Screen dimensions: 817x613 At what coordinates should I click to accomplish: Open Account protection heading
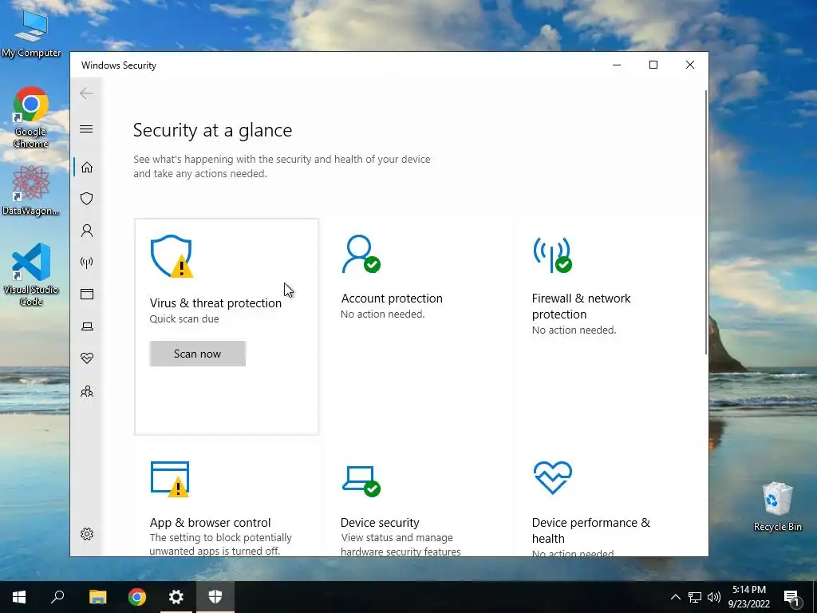pyautogui.click(x=391, y=299)
